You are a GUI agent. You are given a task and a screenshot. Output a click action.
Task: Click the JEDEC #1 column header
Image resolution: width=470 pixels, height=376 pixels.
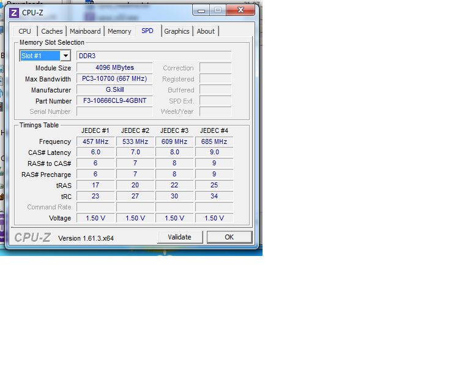click(95, 130)
